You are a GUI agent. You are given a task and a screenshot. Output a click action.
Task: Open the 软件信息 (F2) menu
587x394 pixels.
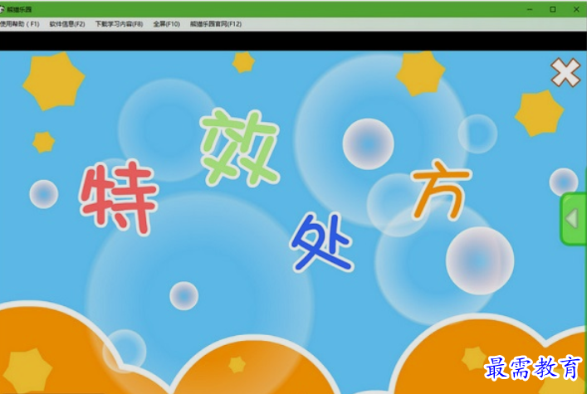tap(67, 24)
